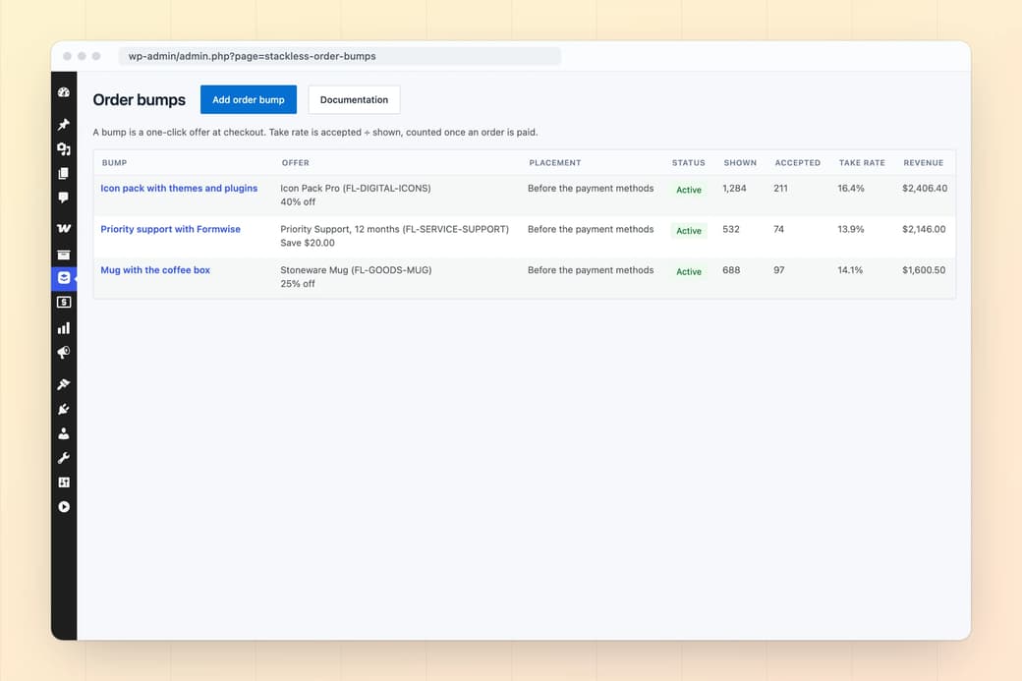This screenshot has height=681, width=1022.
Task: Click the 16.4% take rate value
Action: [x=851, y=189]
